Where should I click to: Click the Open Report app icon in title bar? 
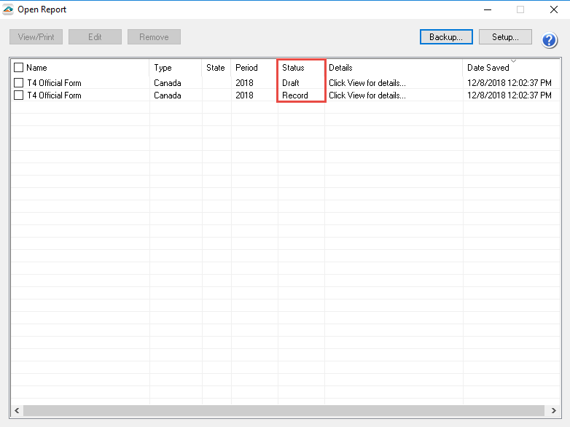coord(8,9)
